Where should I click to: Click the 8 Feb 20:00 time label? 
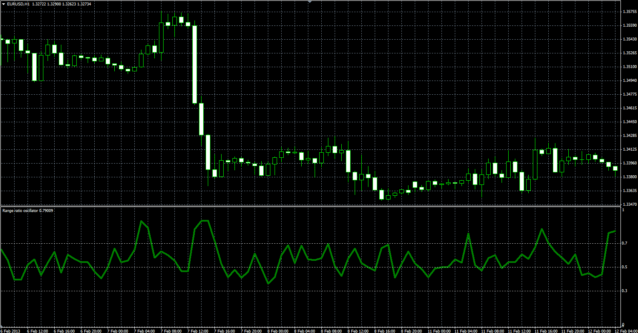pos(411,331)
